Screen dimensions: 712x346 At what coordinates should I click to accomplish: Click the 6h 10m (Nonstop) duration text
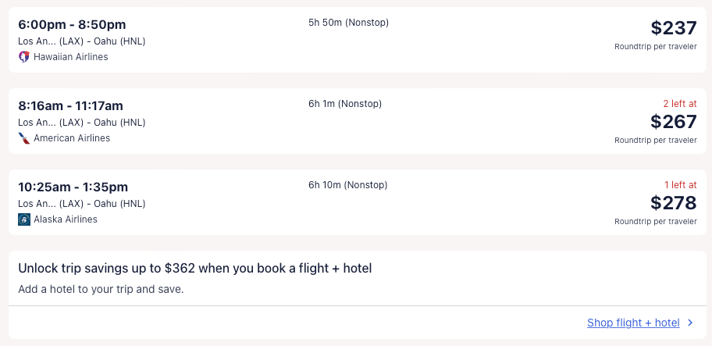pos(347,185)
